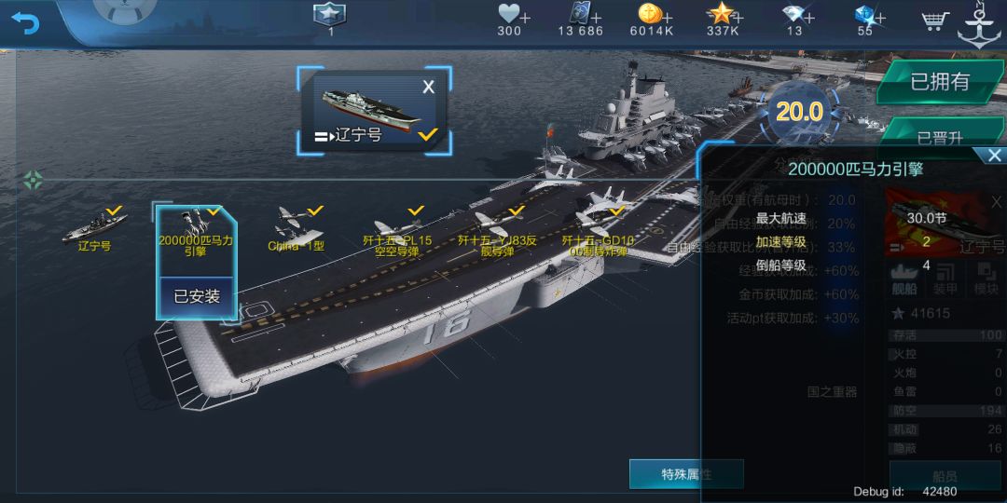Select the China-1型 aircraft module
The width and height of the screenshot is (1007, 503).
pos(297,229)
